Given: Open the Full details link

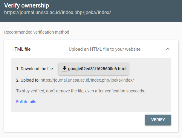Looking at the screenshot, I should click(x=26, y=102).
